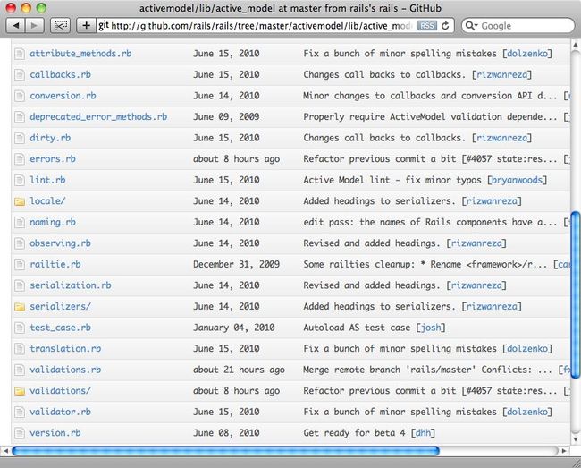
Task: Click file icon beside naming.rb
Action: click(20, 223)
